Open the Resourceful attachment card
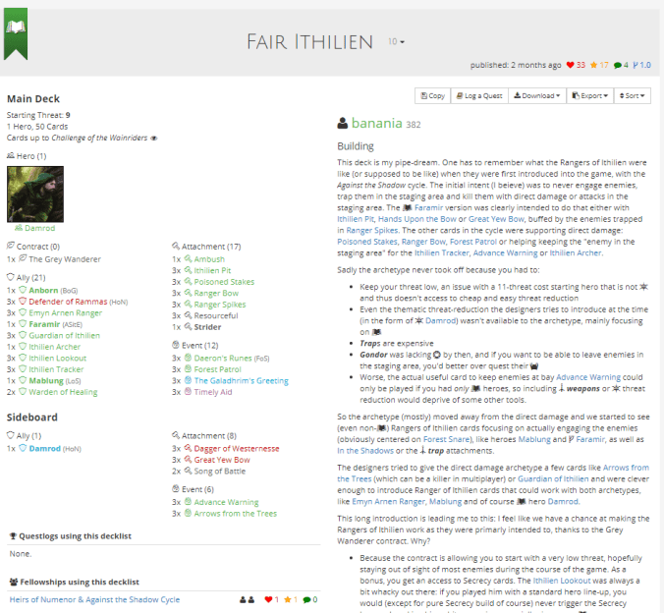The width and height of the screenshot is (664, 613). pyautogui.click(x=216, y=315)
